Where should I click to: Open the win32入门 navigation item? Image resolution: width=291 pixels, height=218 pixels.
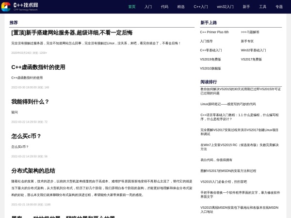pos(225,7)
